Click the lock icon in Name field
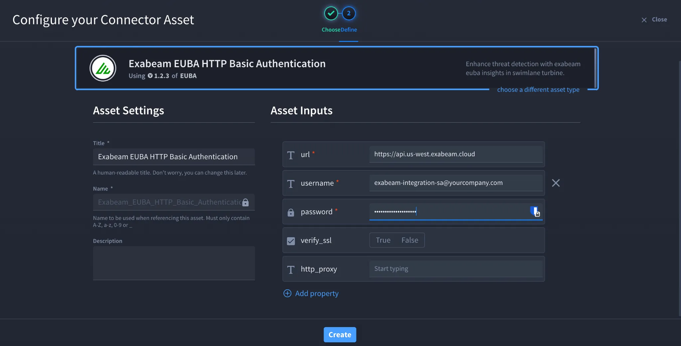Image resolution: width=681 pixels, height=346 pixels. click(245, 202)
